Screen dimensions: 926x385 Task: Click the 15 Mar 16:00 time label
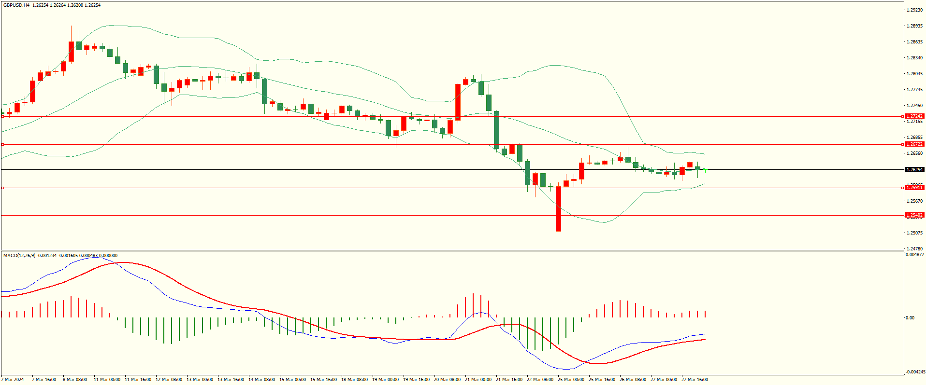[x=323, y=380]
